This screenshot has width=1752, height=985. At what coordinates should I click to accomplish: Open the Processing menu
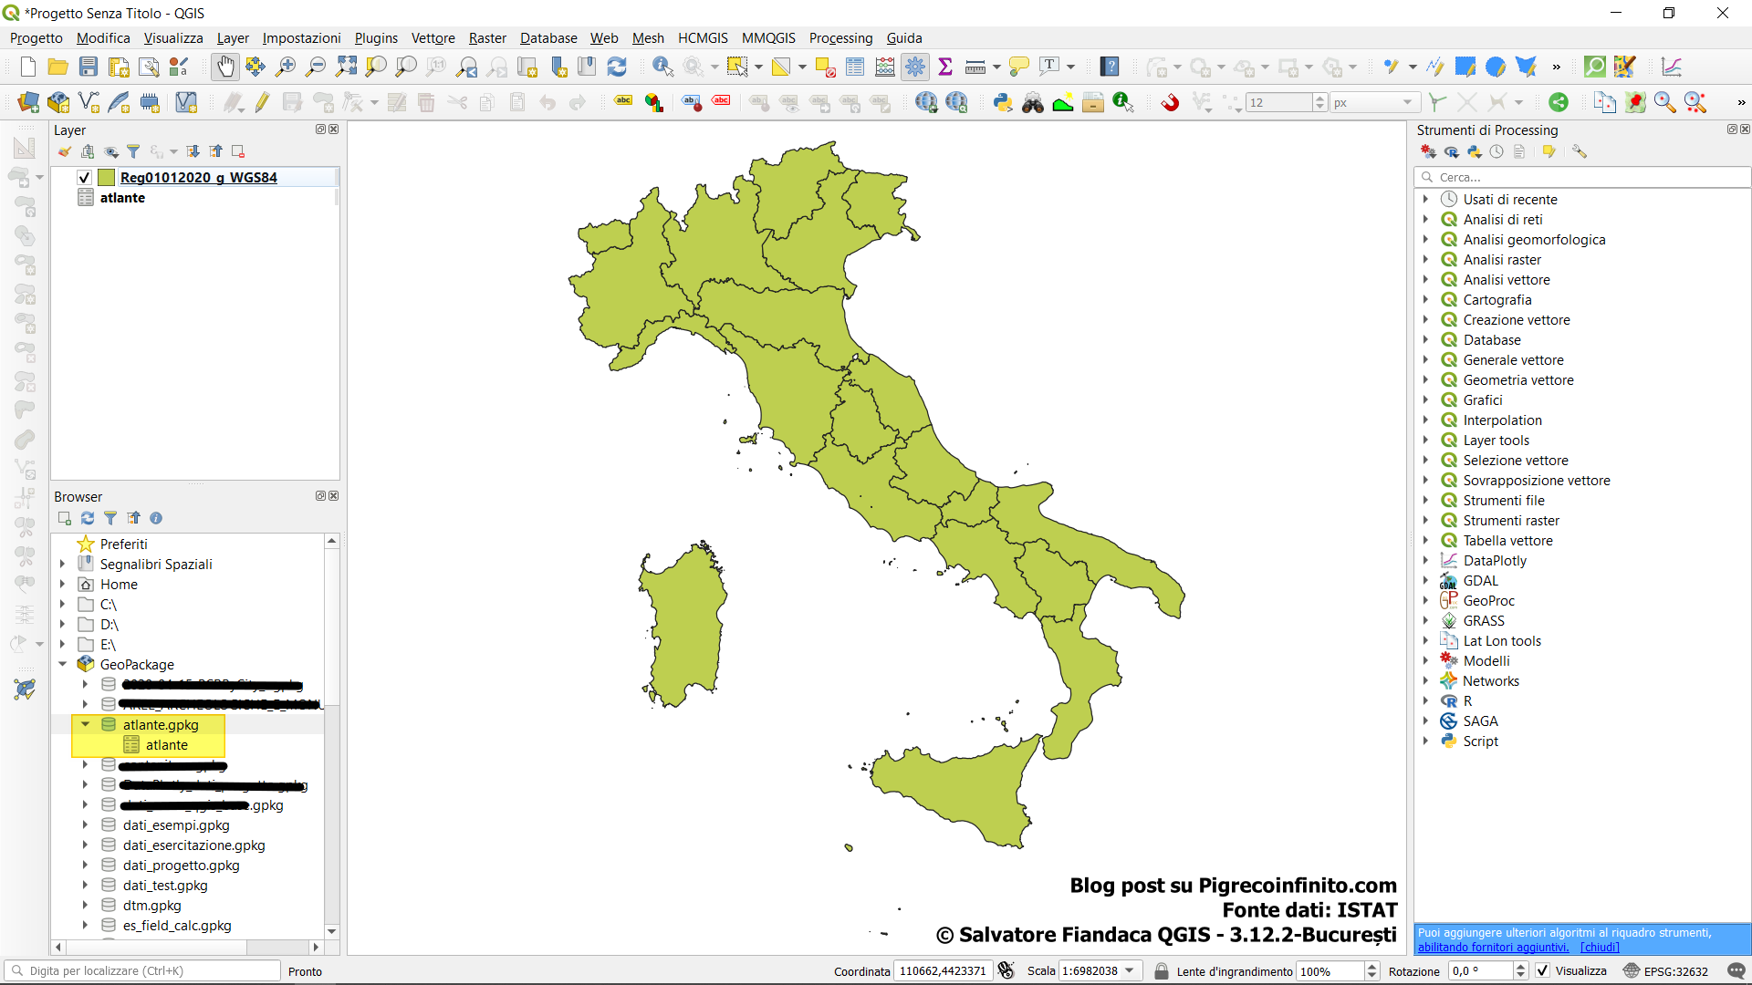coord(840,38)
